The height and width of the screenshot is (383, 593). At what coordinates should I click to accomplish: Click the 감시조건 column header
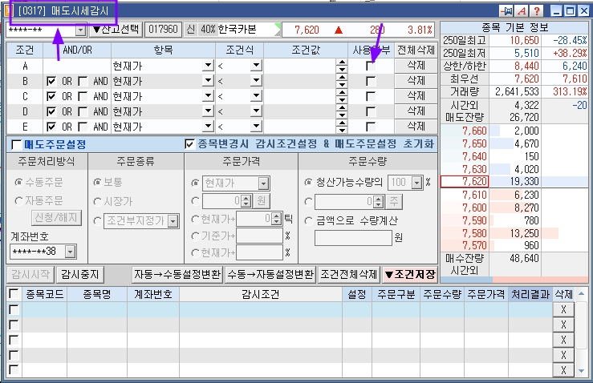261,294
